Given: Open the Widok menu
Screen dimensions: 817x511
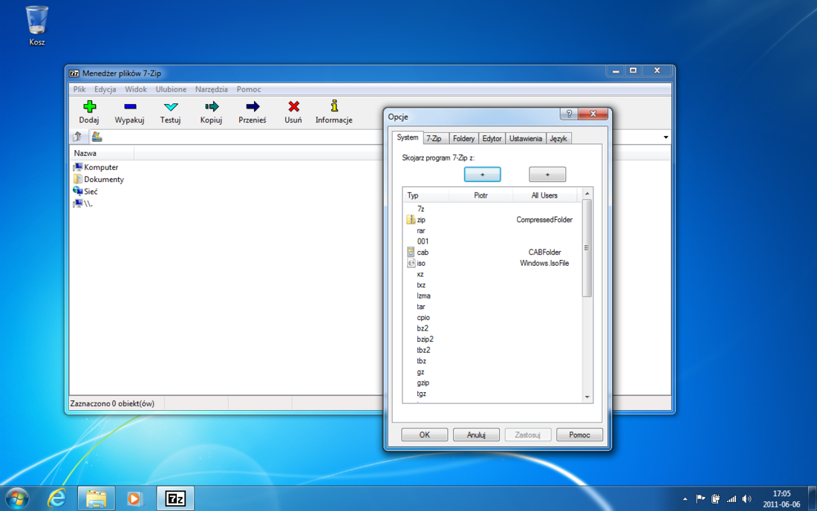Looking at the screenshot, I should [x=135, y=89].
